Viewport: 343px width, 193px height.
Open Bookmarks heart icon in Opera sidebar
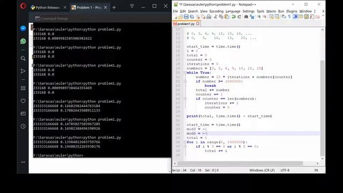pyautogui.click(x=23, y=101)
